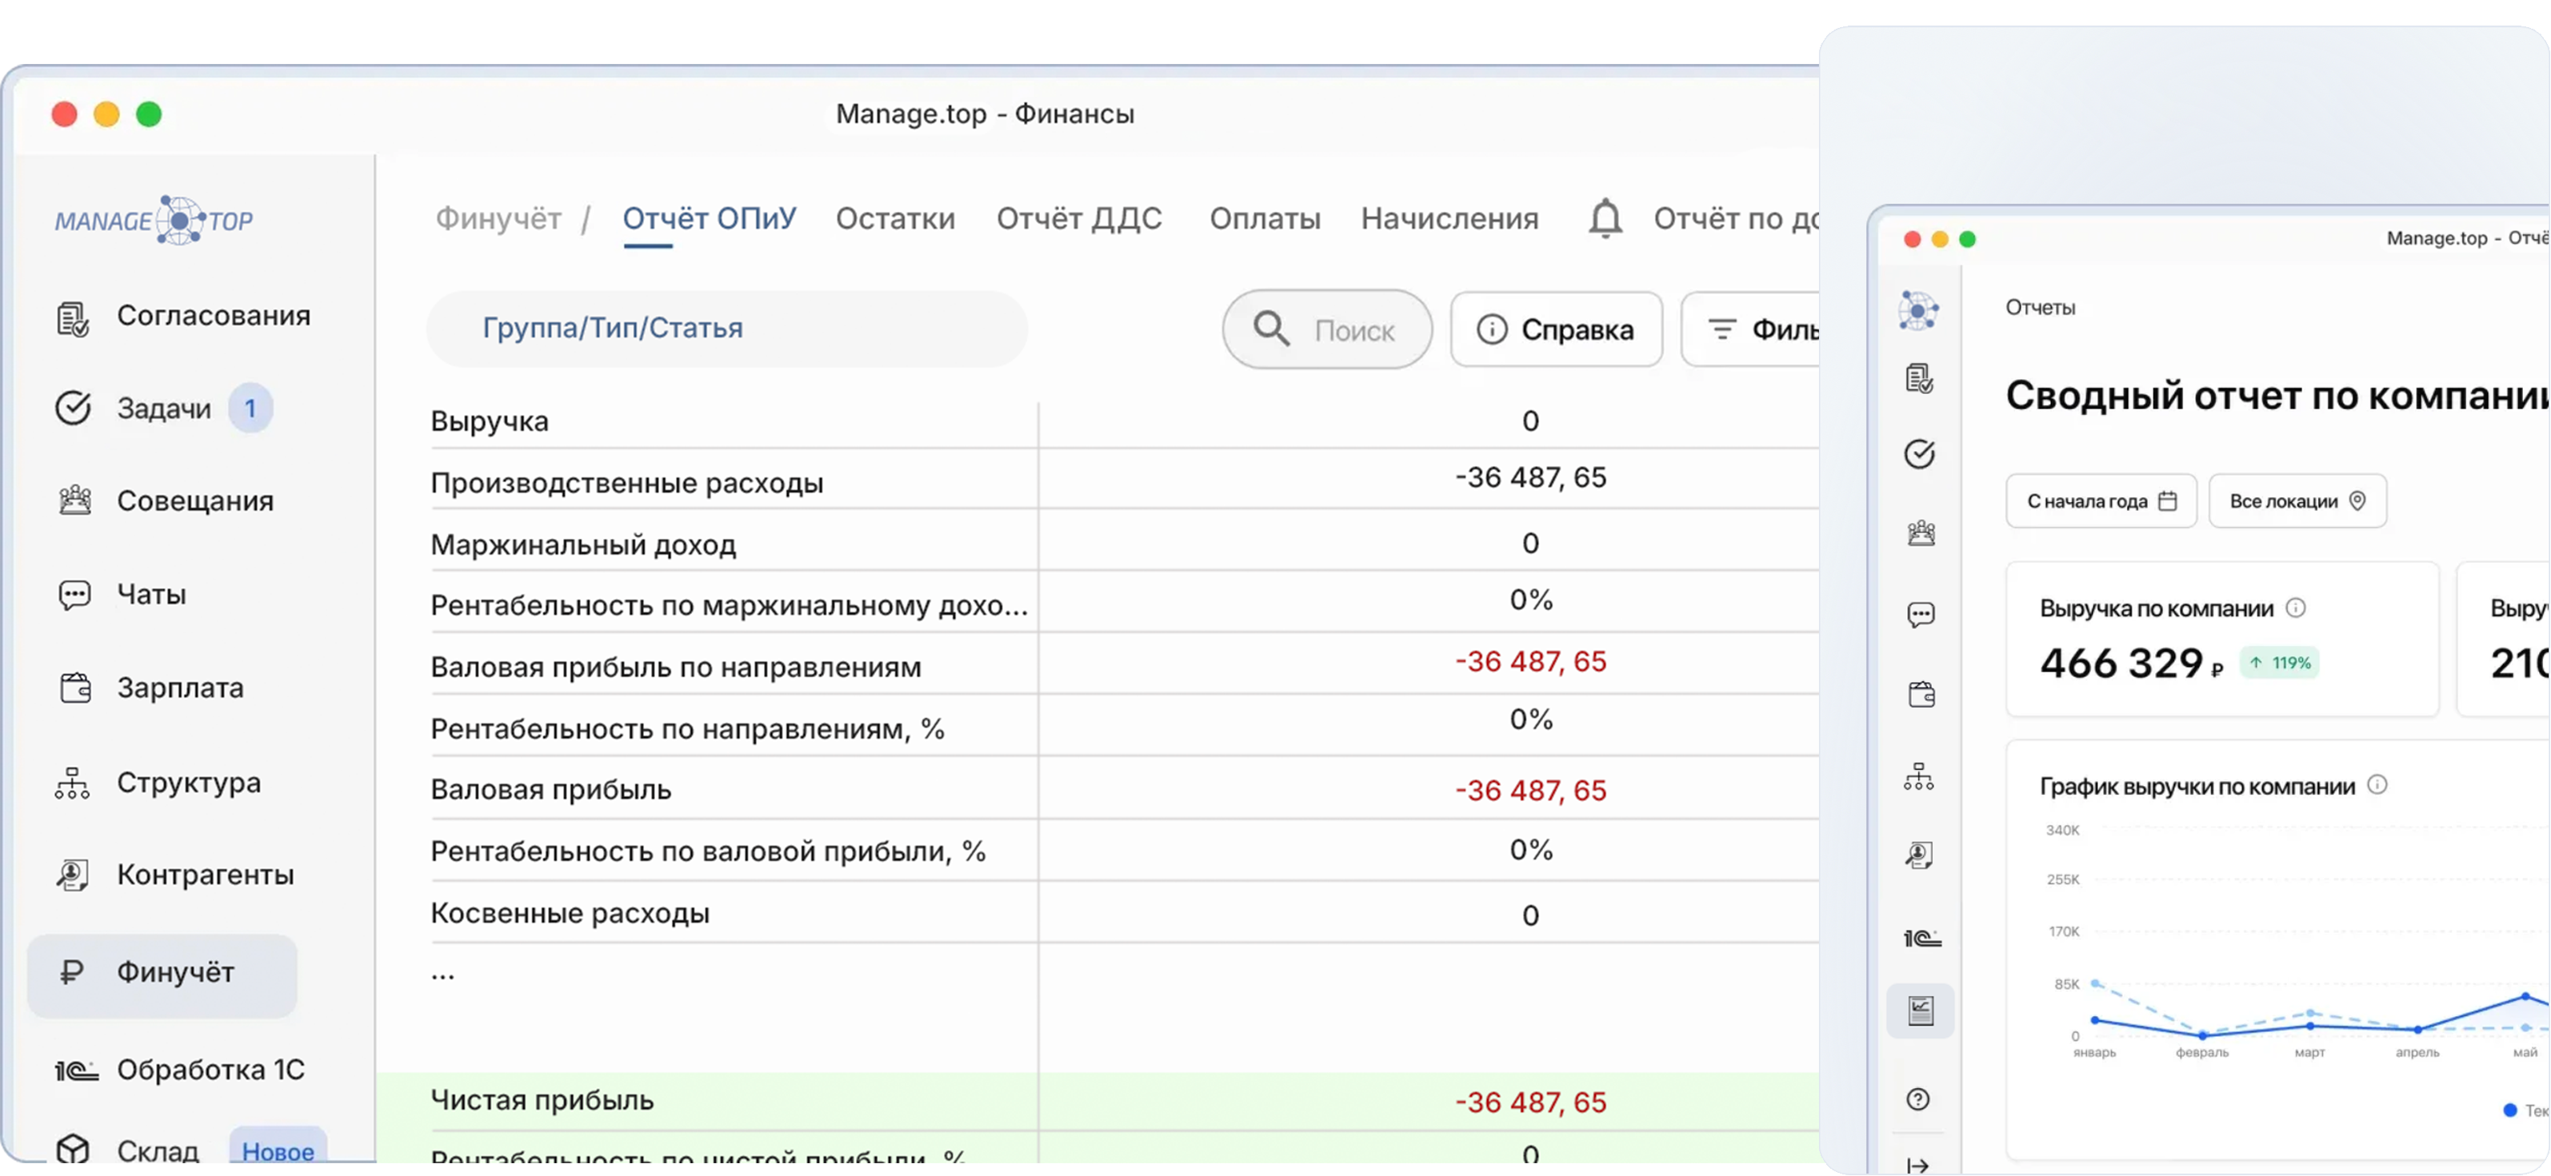
Task: Select the Выручка row
Action: click(x=1124, y=421)
